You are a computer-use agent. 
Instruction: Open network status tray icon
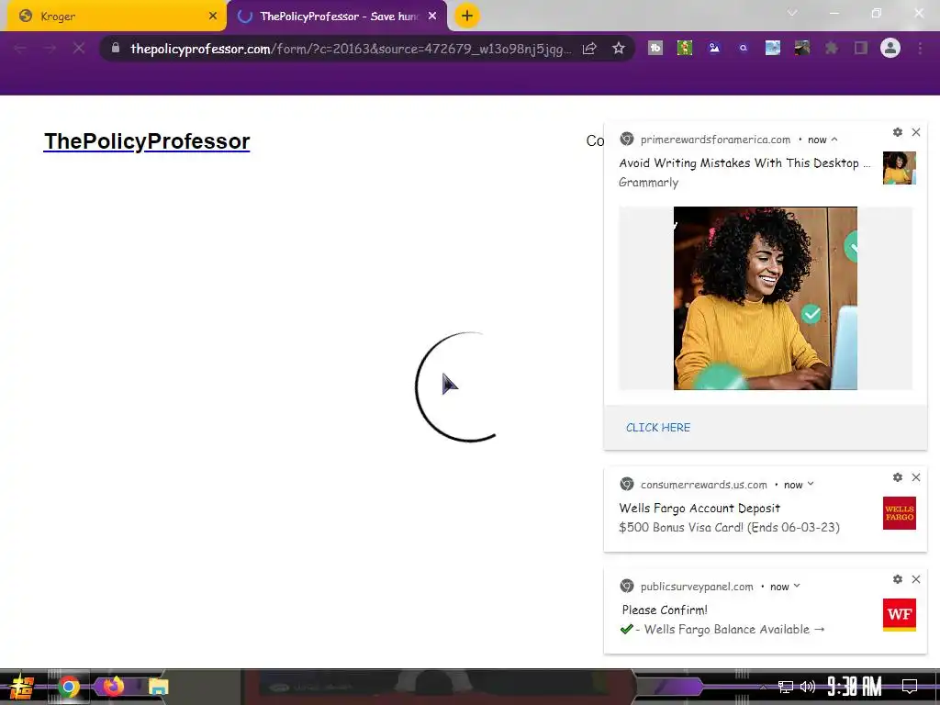[786, 687]
